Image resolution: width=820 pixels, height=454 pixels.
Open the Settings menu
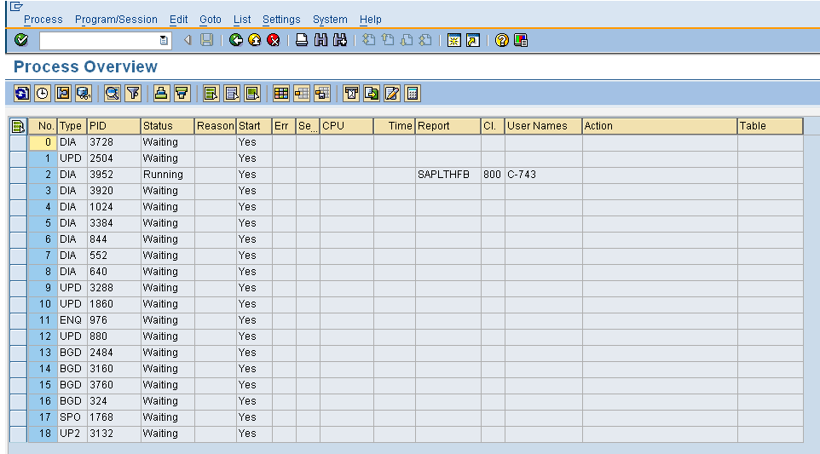tap(281, 20)
